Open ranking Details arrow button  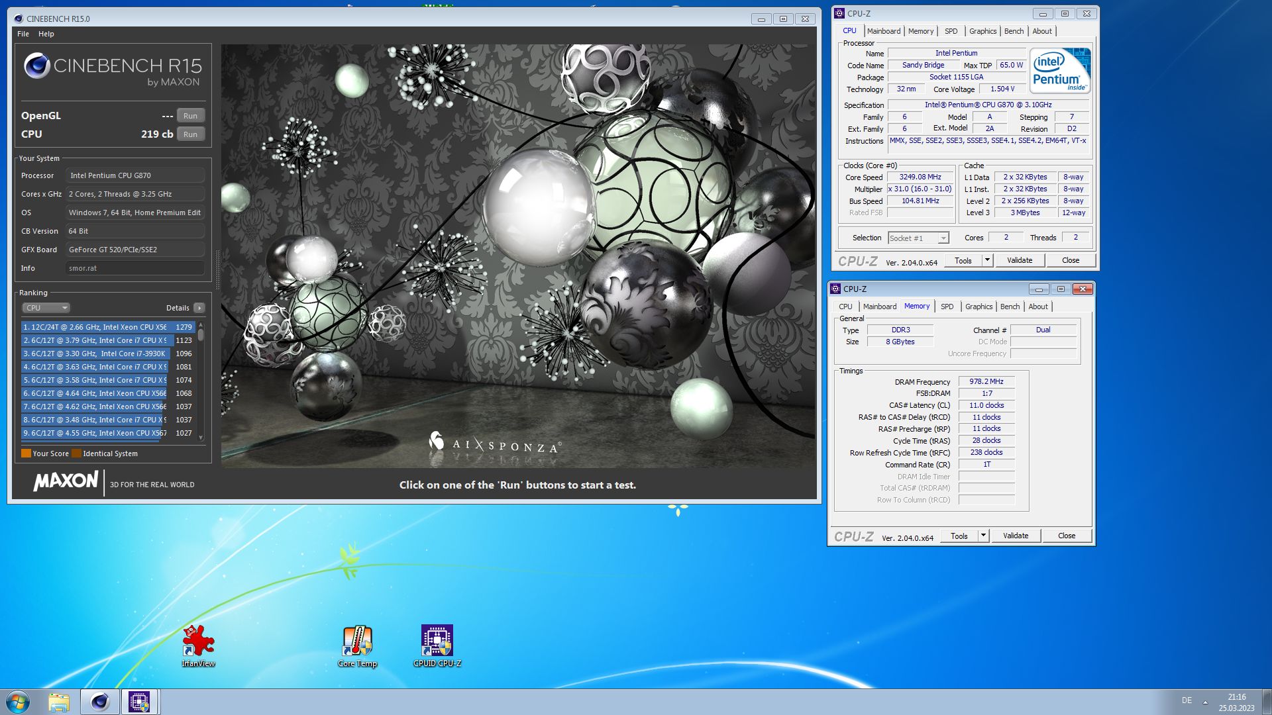click(x=199, y=308)
